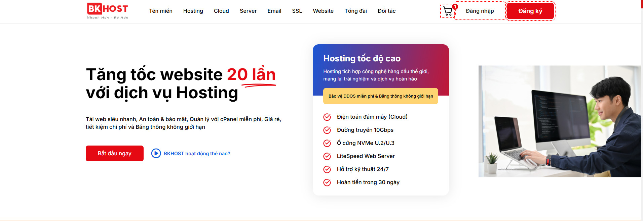This screenshot has width=643, height=221.
Task: Click checkmark icon beside Hoàn tiền trong 30 ngày
Action: [x=327, y=182]
